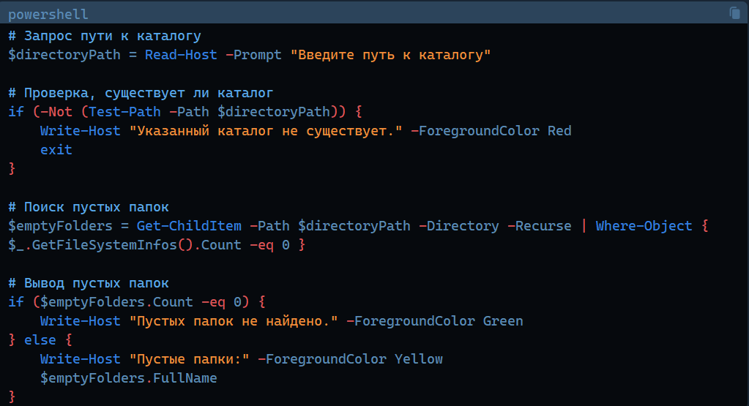Click the string "Пустые папки:"

tap(189, 358)
